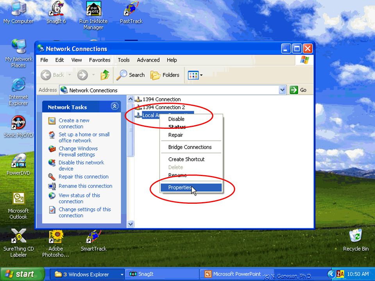Click the Start button

point(22,274)
